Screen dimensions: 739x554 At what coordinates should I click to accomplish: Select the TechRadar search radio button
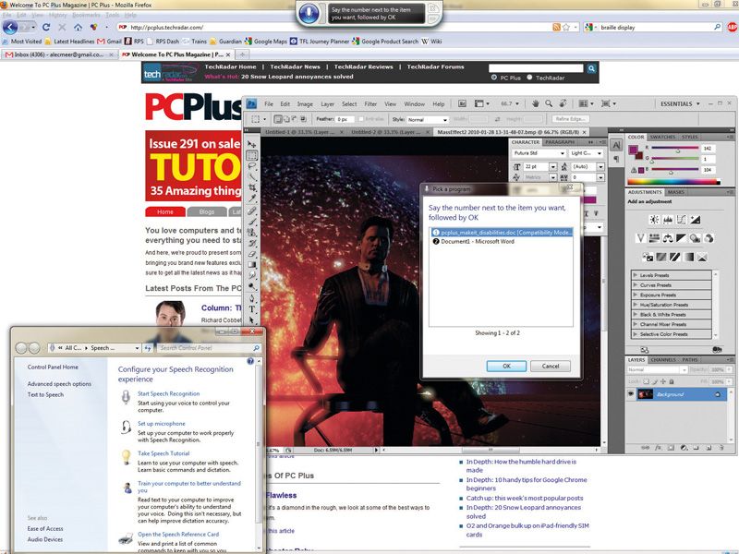tap(529, 78)
